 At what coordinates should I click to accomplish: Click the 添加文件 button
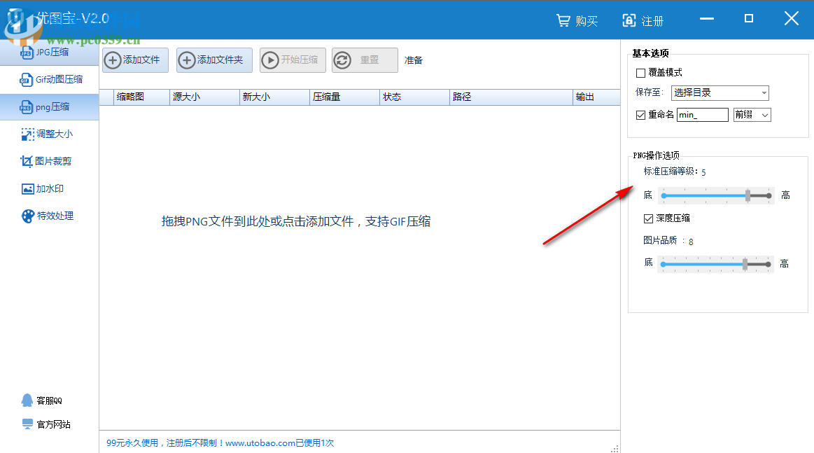pos(135,60)
